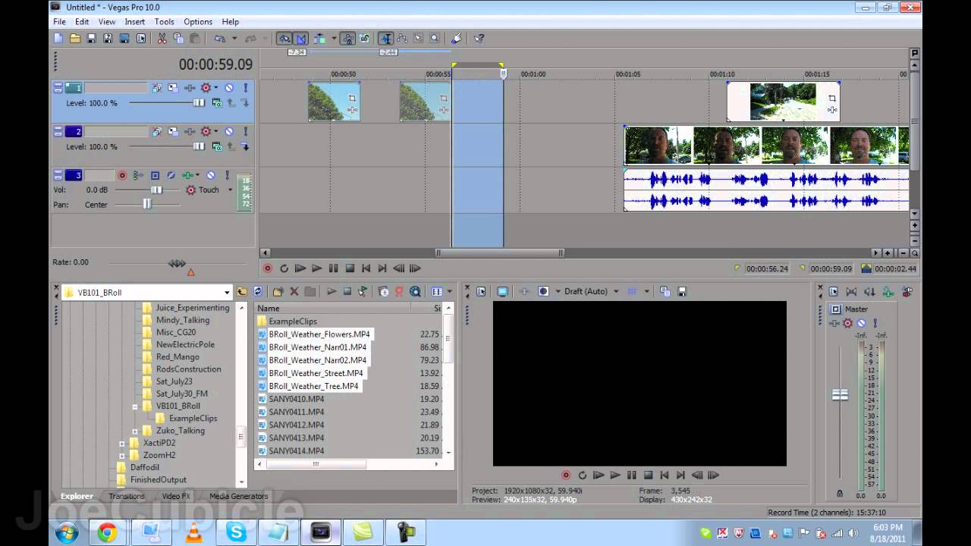Select the Envelope edit tool

point(401,38)
